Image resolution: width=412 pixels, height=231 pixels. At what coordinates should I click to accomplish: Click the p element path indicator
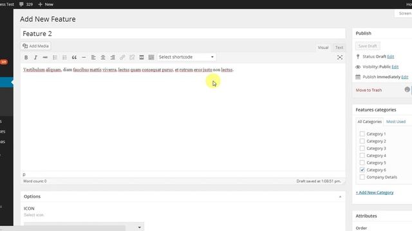point(24,174)
